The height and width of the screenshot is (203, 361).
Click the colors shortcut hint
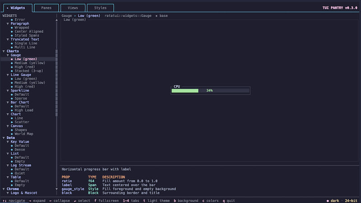point(210,201)
